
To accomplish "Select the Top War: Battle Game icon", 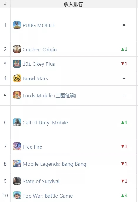I will (x=17, y=195).
